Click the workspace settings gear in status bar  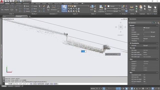[143, 88]
